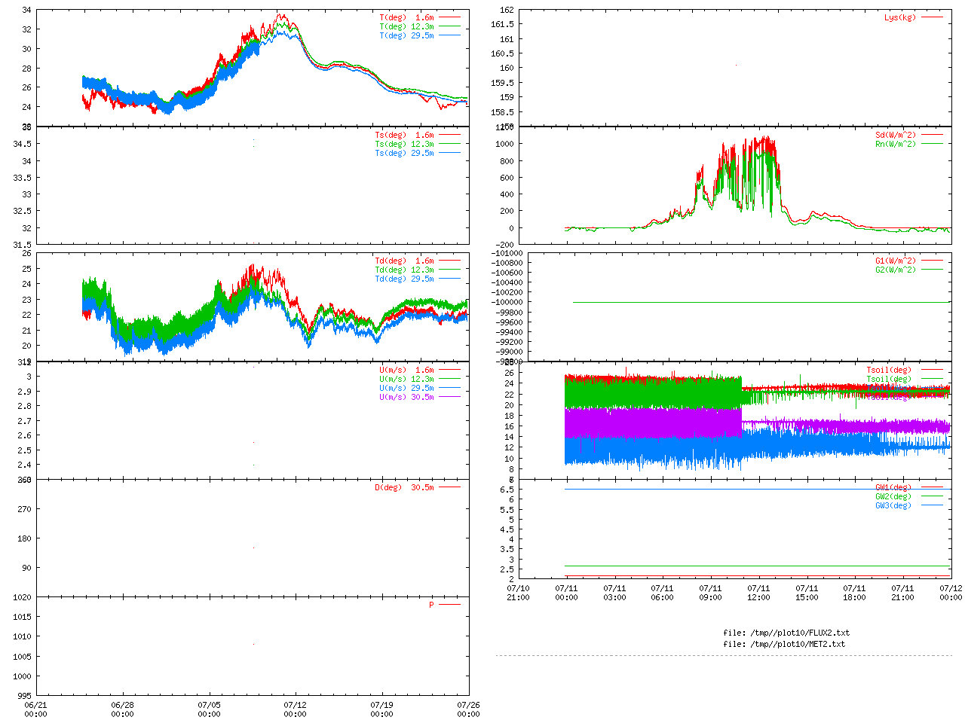The image size is (965, 723).
Task: Click the file path /tmp//plot10/FLUX2.txt text
Action: [x=801, y=633]
